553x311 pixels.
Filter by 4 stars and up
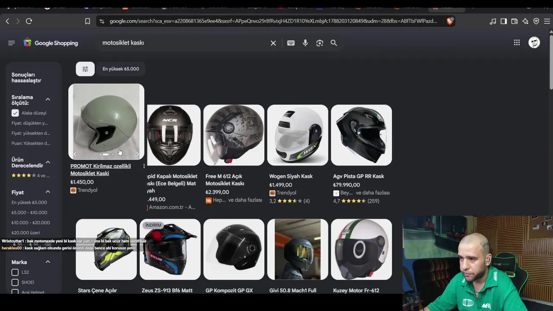pyautogui.click(x=31, y=175)
